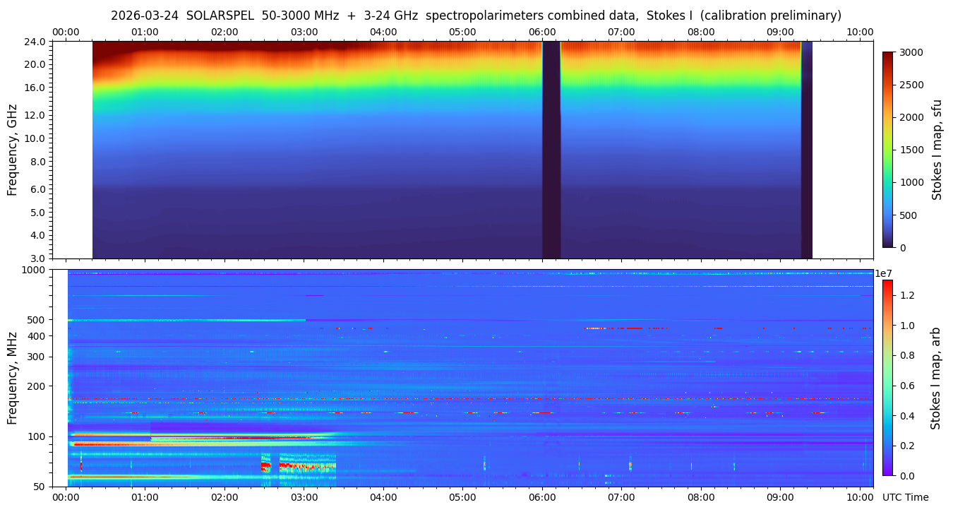The width and height of the screenshot is (953, 512).
Task: Click the plot title text at top
Action: coord(476,16)
